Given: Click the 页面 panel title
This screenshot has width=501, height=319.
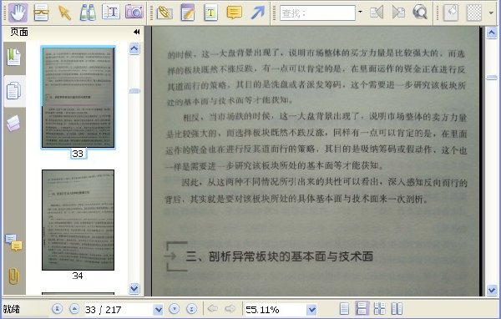Looking at the screenshot, I should 19,32.
